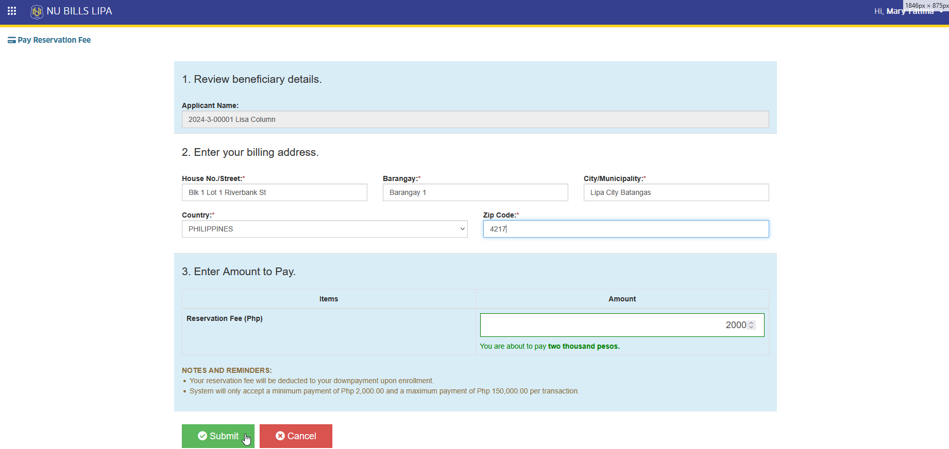
Task: Select 'Enter your billing address' heading
Action: coord(250,152)
